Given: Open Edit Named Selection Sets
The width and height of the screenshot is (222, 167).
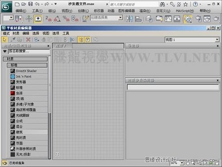Looking at the screenshot, I should (85, 19).
